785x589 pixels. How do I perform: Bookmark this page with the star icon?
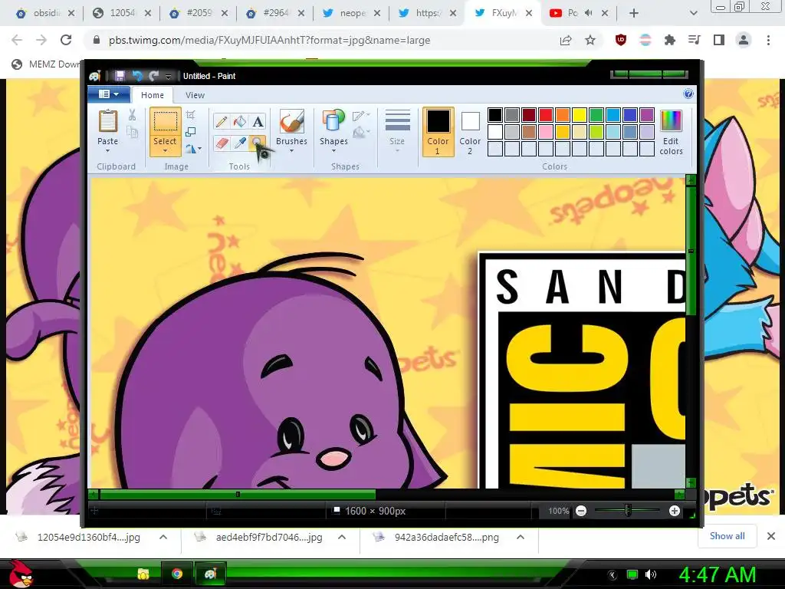point(590,40)
